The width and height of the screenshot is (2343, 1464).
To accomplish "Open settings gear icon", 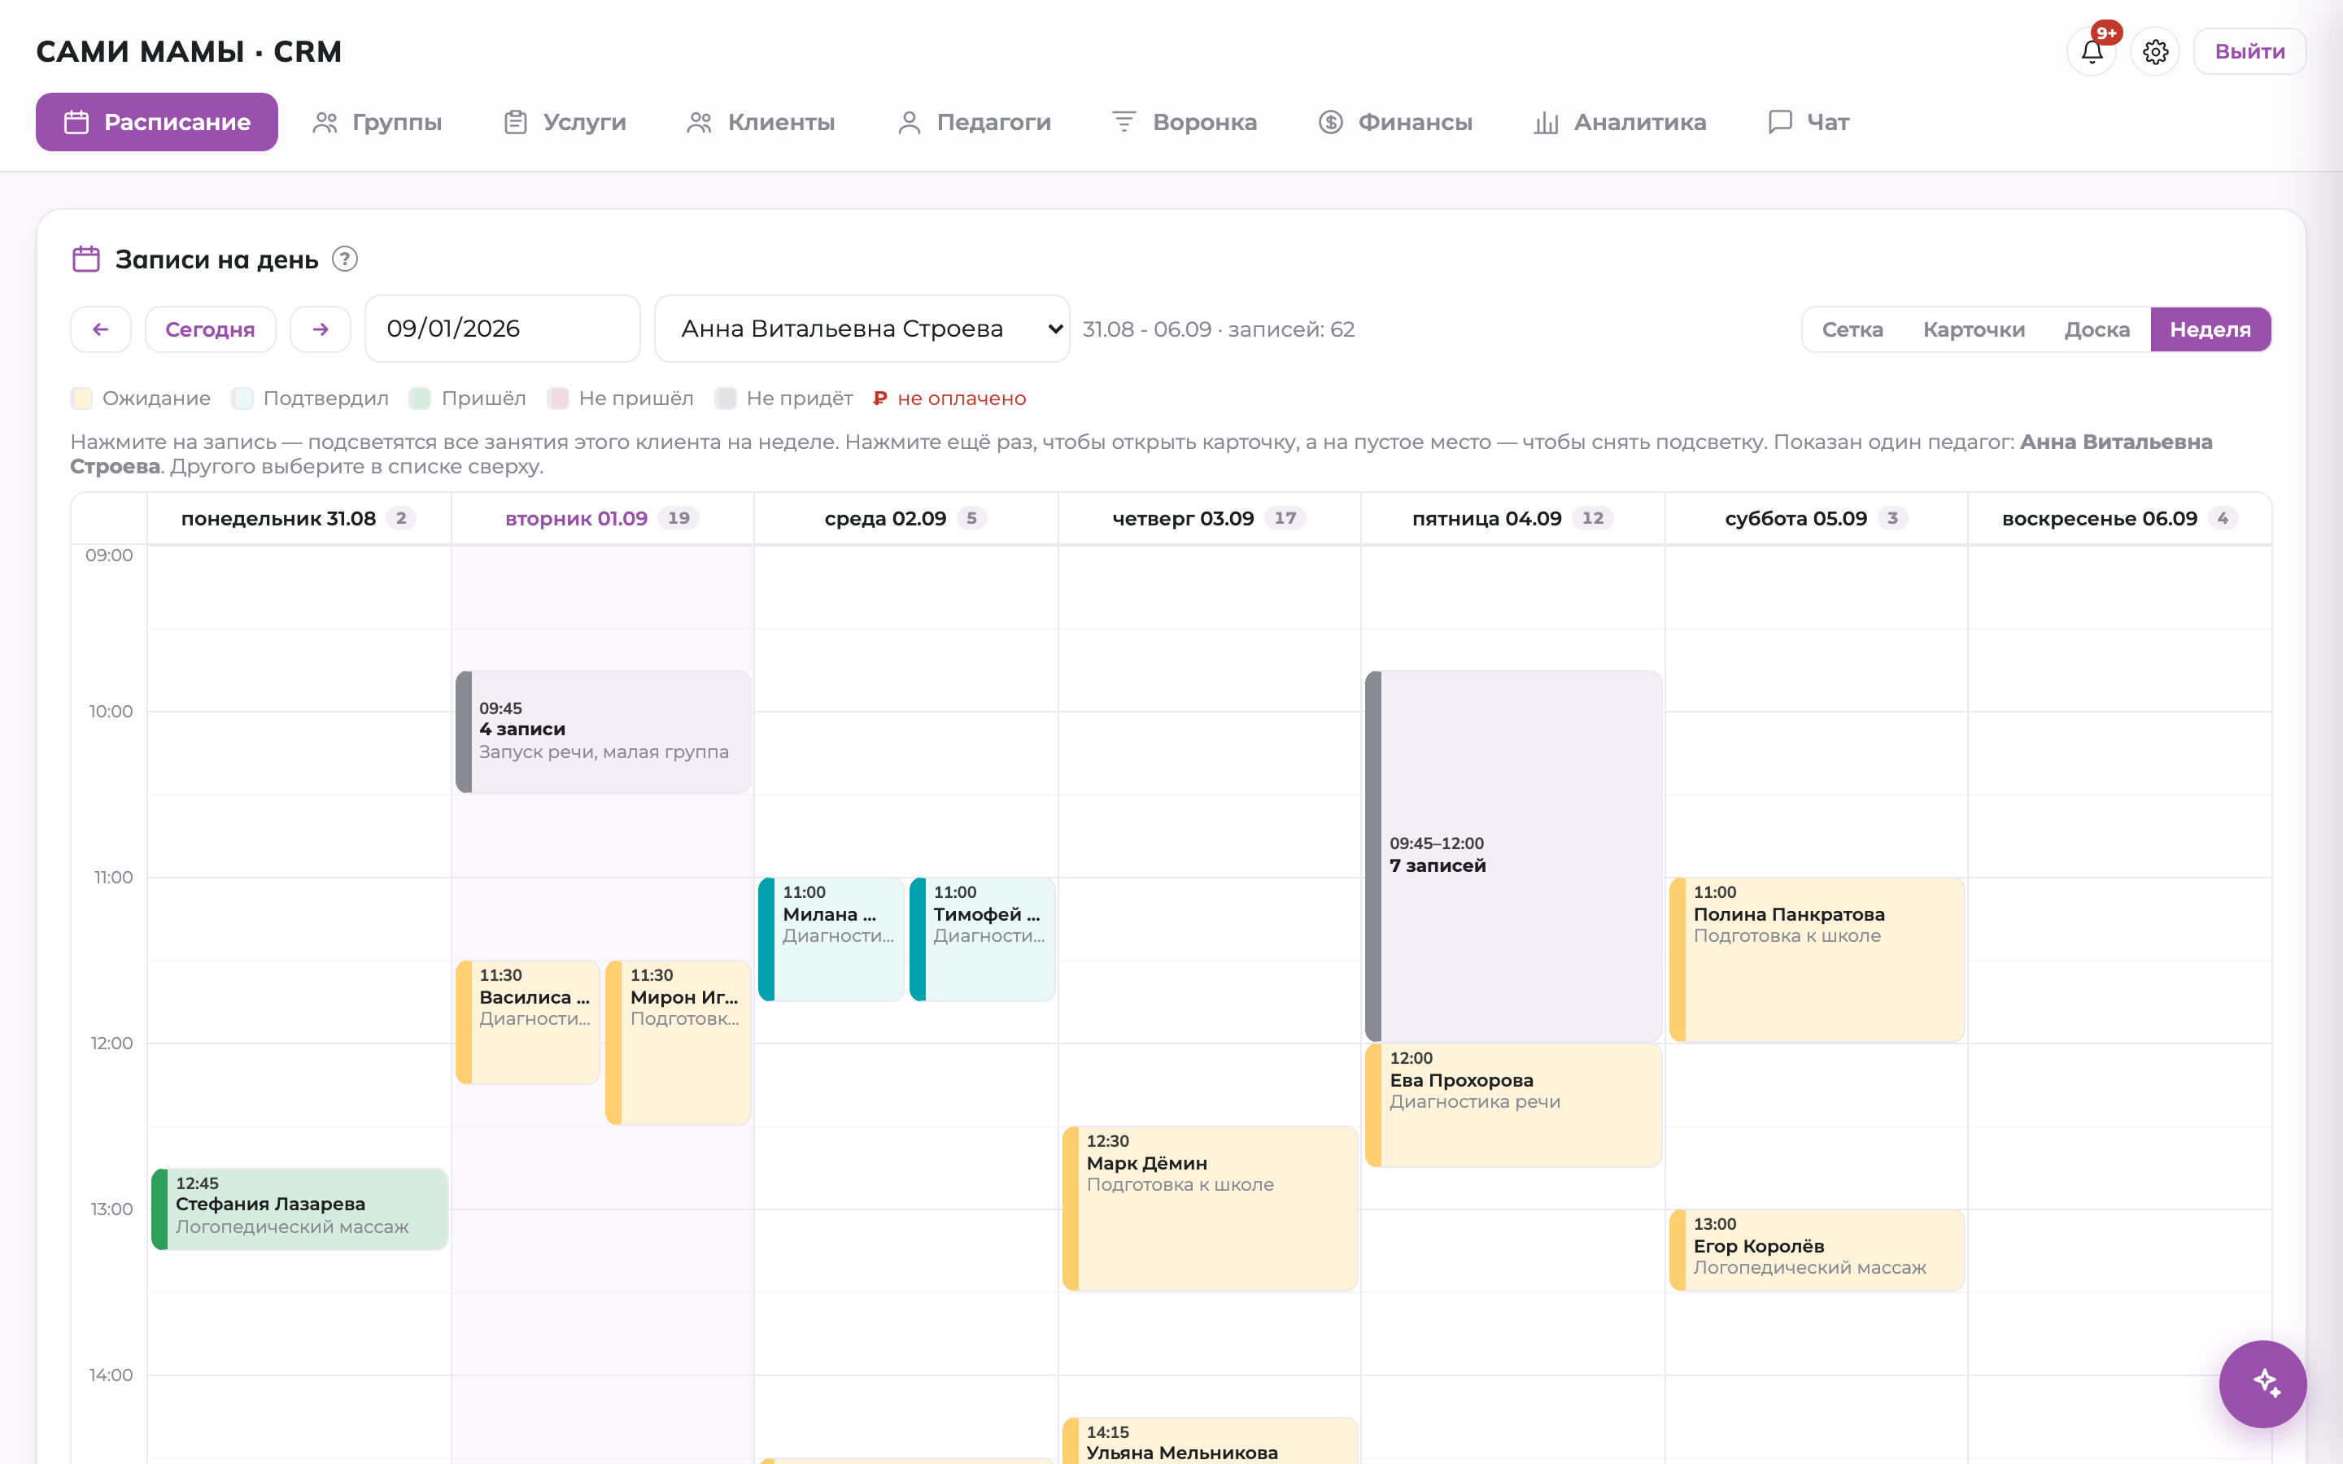I will (x=2155, y=51).
